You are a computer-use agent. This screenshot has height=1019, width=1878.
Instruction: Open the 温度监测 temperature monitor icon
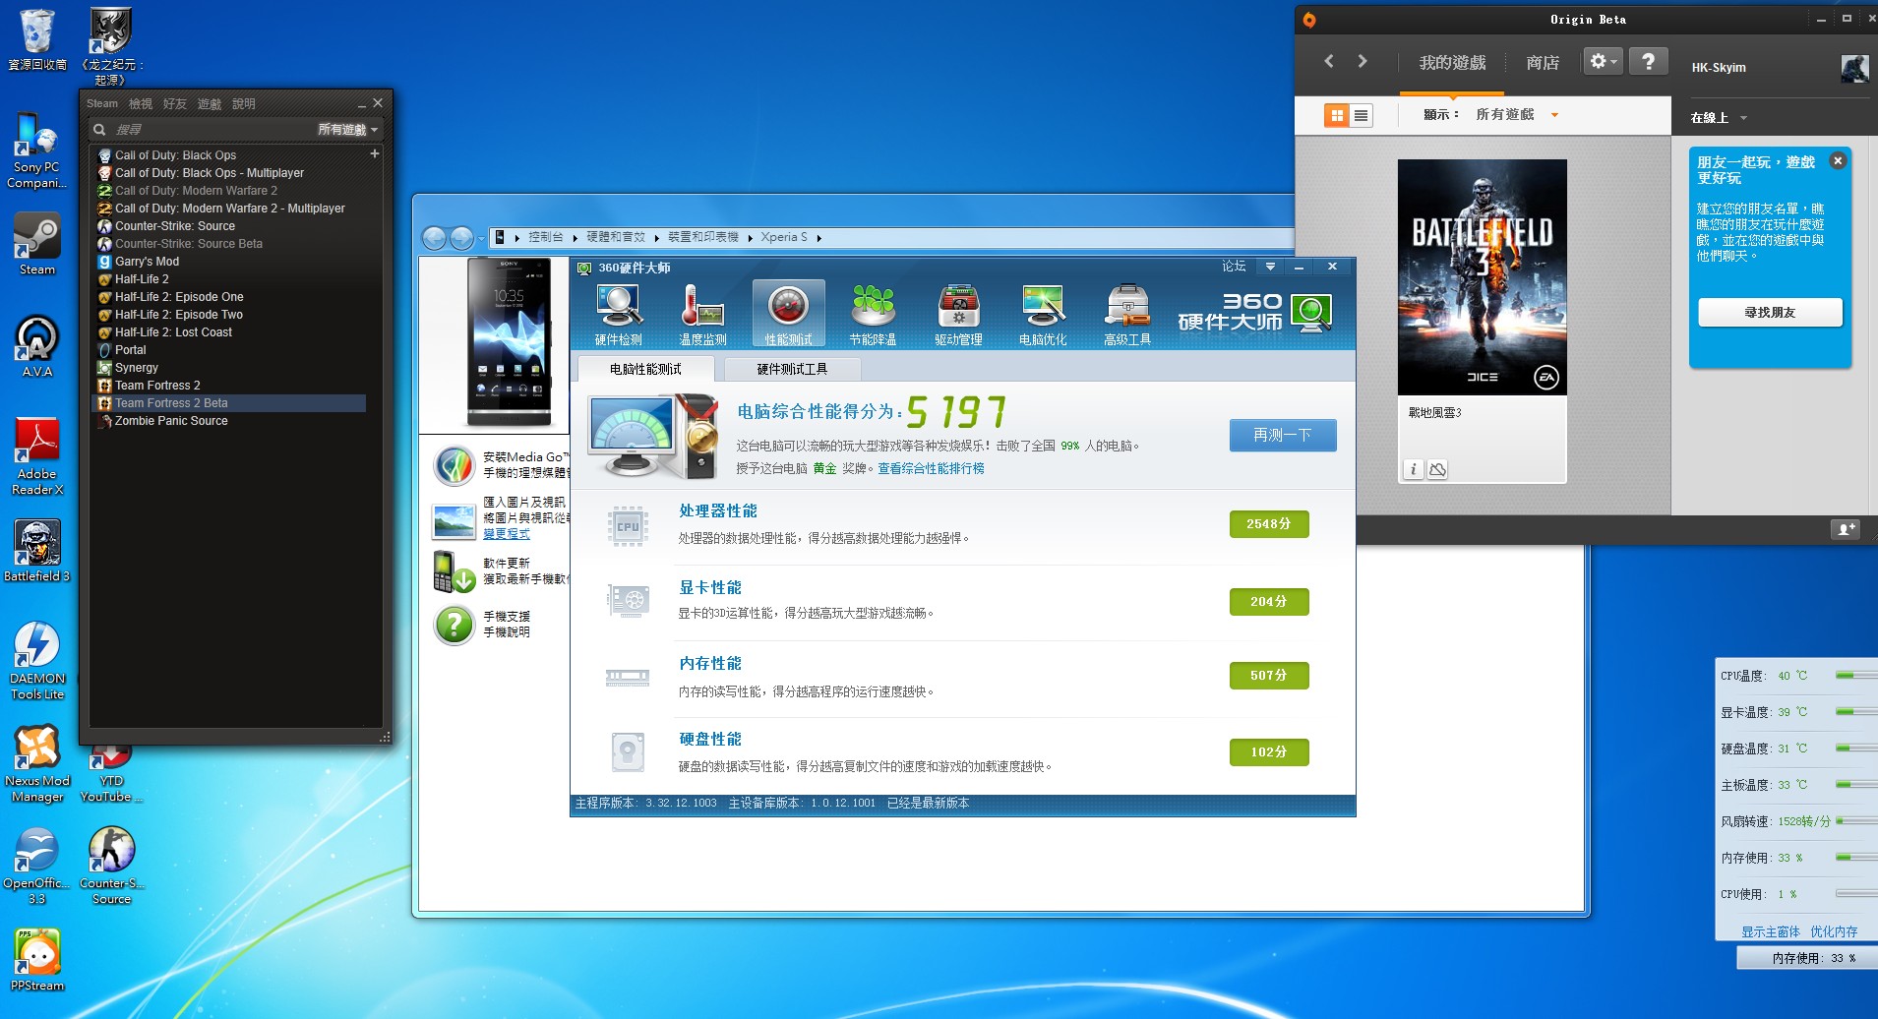click(702, 315)
